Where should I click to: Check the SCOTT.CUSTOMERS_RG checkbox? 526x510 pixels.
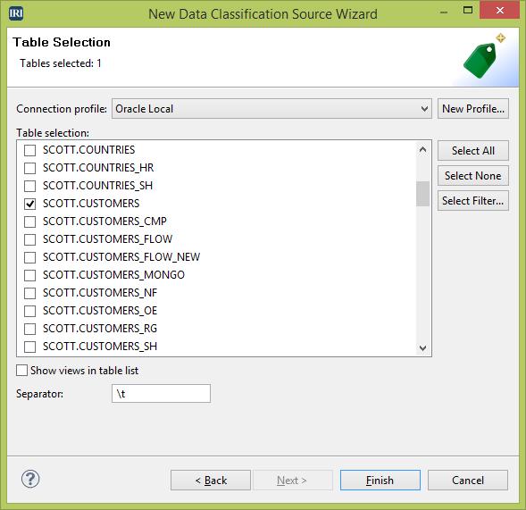29,329
